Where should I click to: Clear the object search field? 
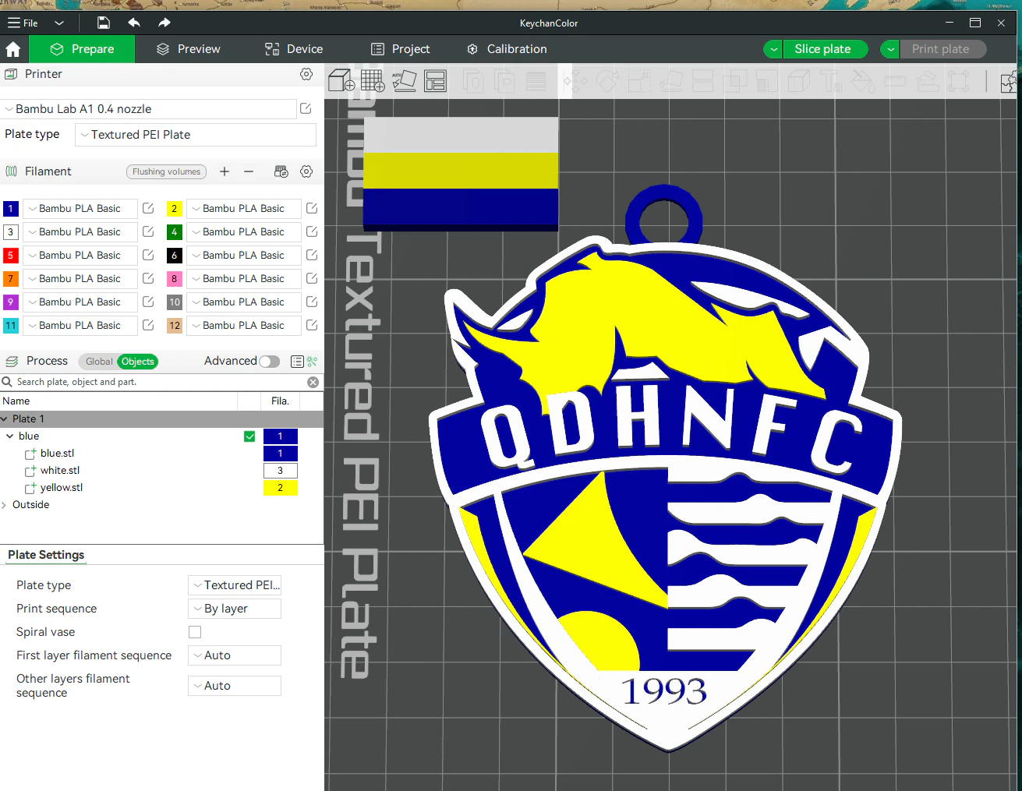(x=313, y=382)
